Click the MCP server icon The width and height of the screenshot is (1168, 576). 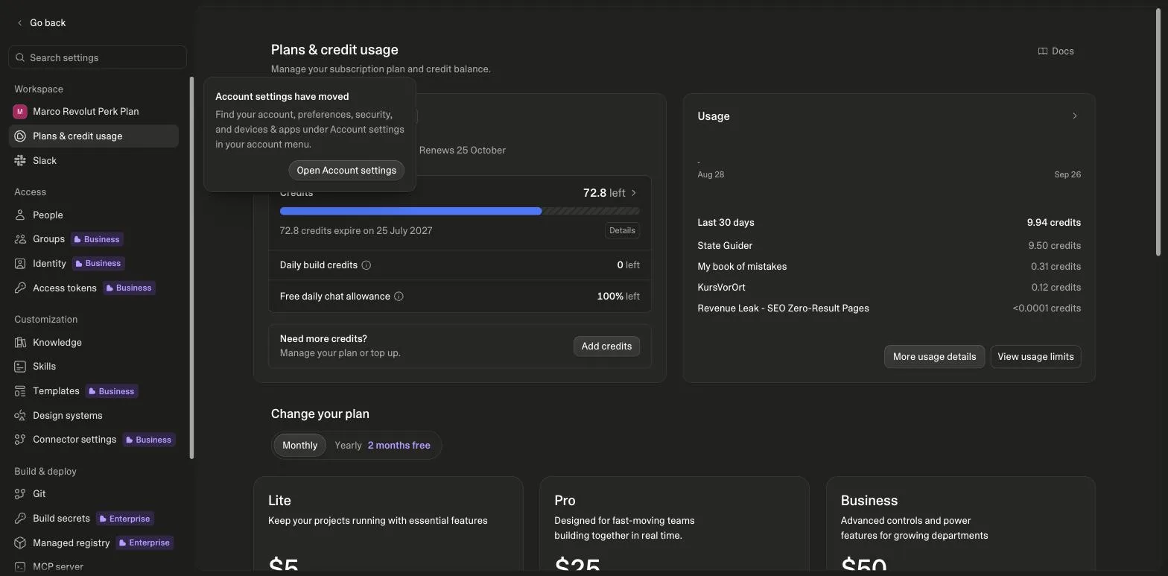pyautogui.click(x=20, y=567)
